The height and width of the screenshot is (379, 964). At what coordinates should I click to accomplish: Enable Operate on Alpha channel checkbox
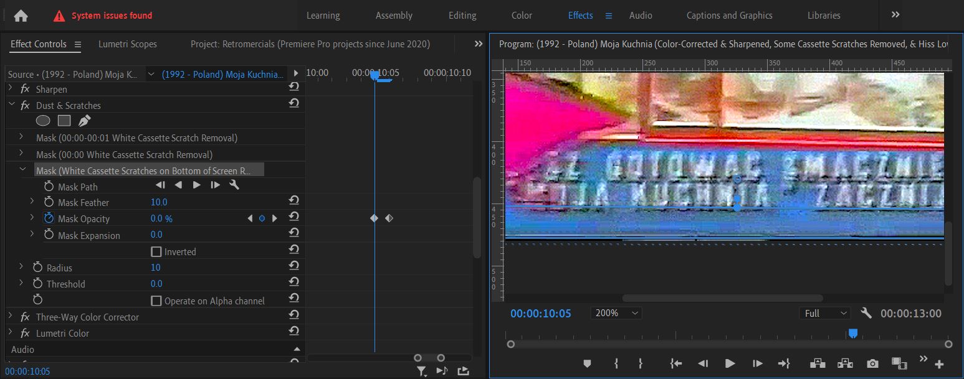pyautogui.click(x=156, y=301)
